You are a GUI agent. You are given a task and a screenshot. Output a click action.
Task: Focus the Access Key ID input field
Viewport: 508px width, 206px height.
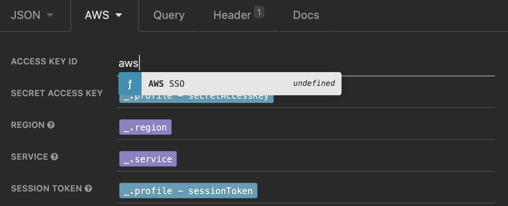coord(300,64)
